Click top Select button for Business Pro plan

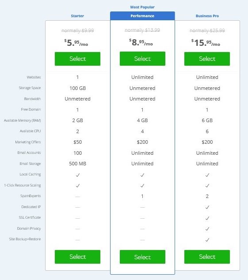pos(207,59)
